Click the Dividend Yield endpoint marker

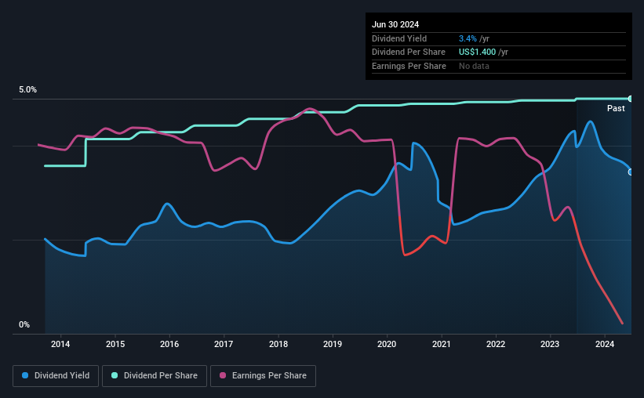(631, 172)
